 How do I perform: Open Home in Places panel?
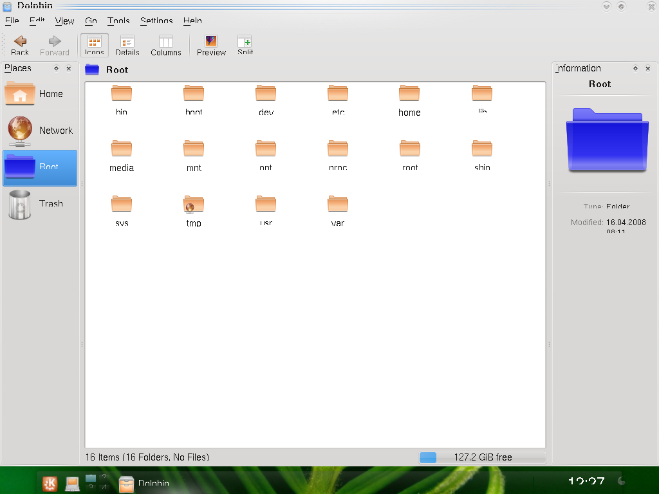39,94
